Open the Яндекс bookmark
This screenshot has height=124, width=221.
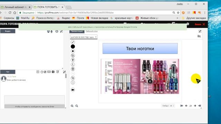[64, 18]
